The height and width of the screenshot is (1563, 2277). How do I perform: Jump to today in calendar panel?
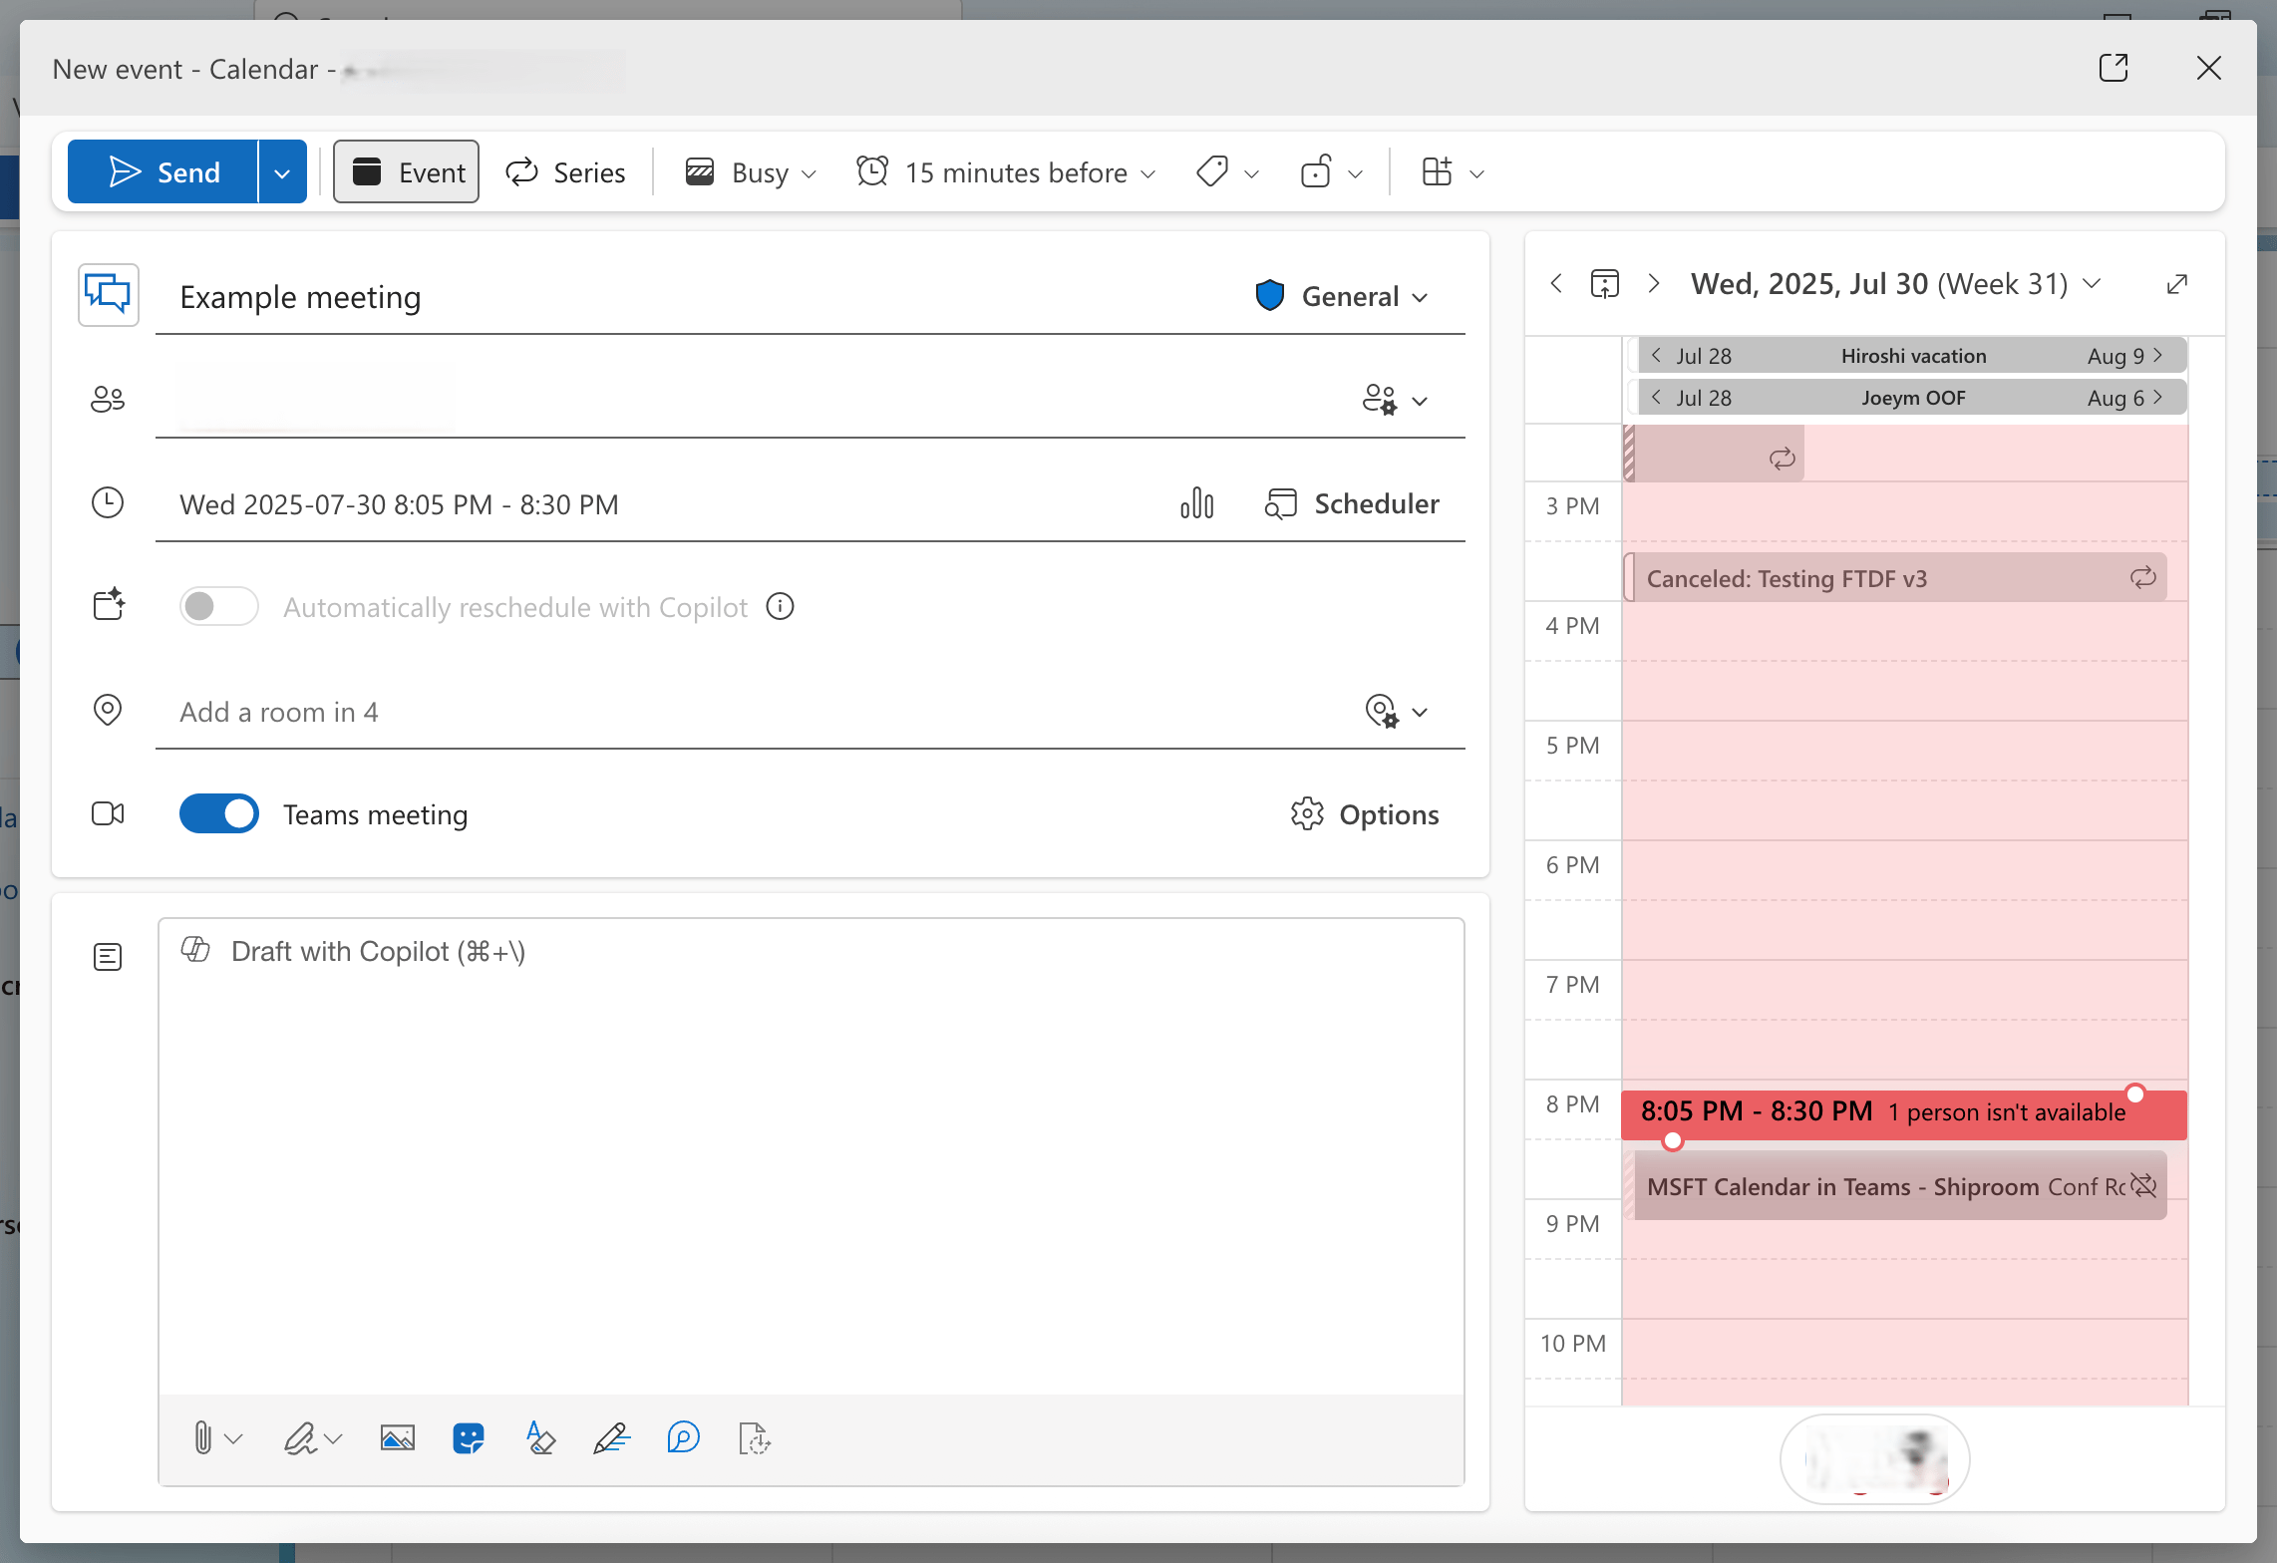[x=1604, y=284]
